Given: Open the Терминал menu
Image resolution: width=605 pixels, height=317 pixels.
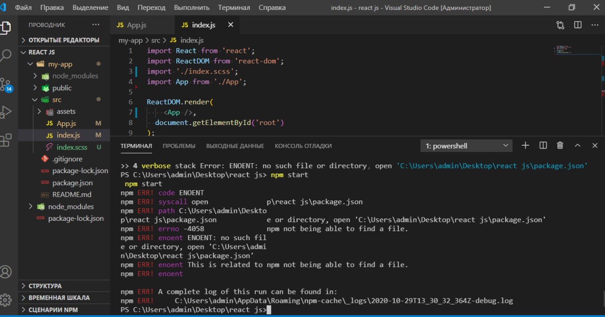Looking at the screenshot, I should click(x=234, y=8).
